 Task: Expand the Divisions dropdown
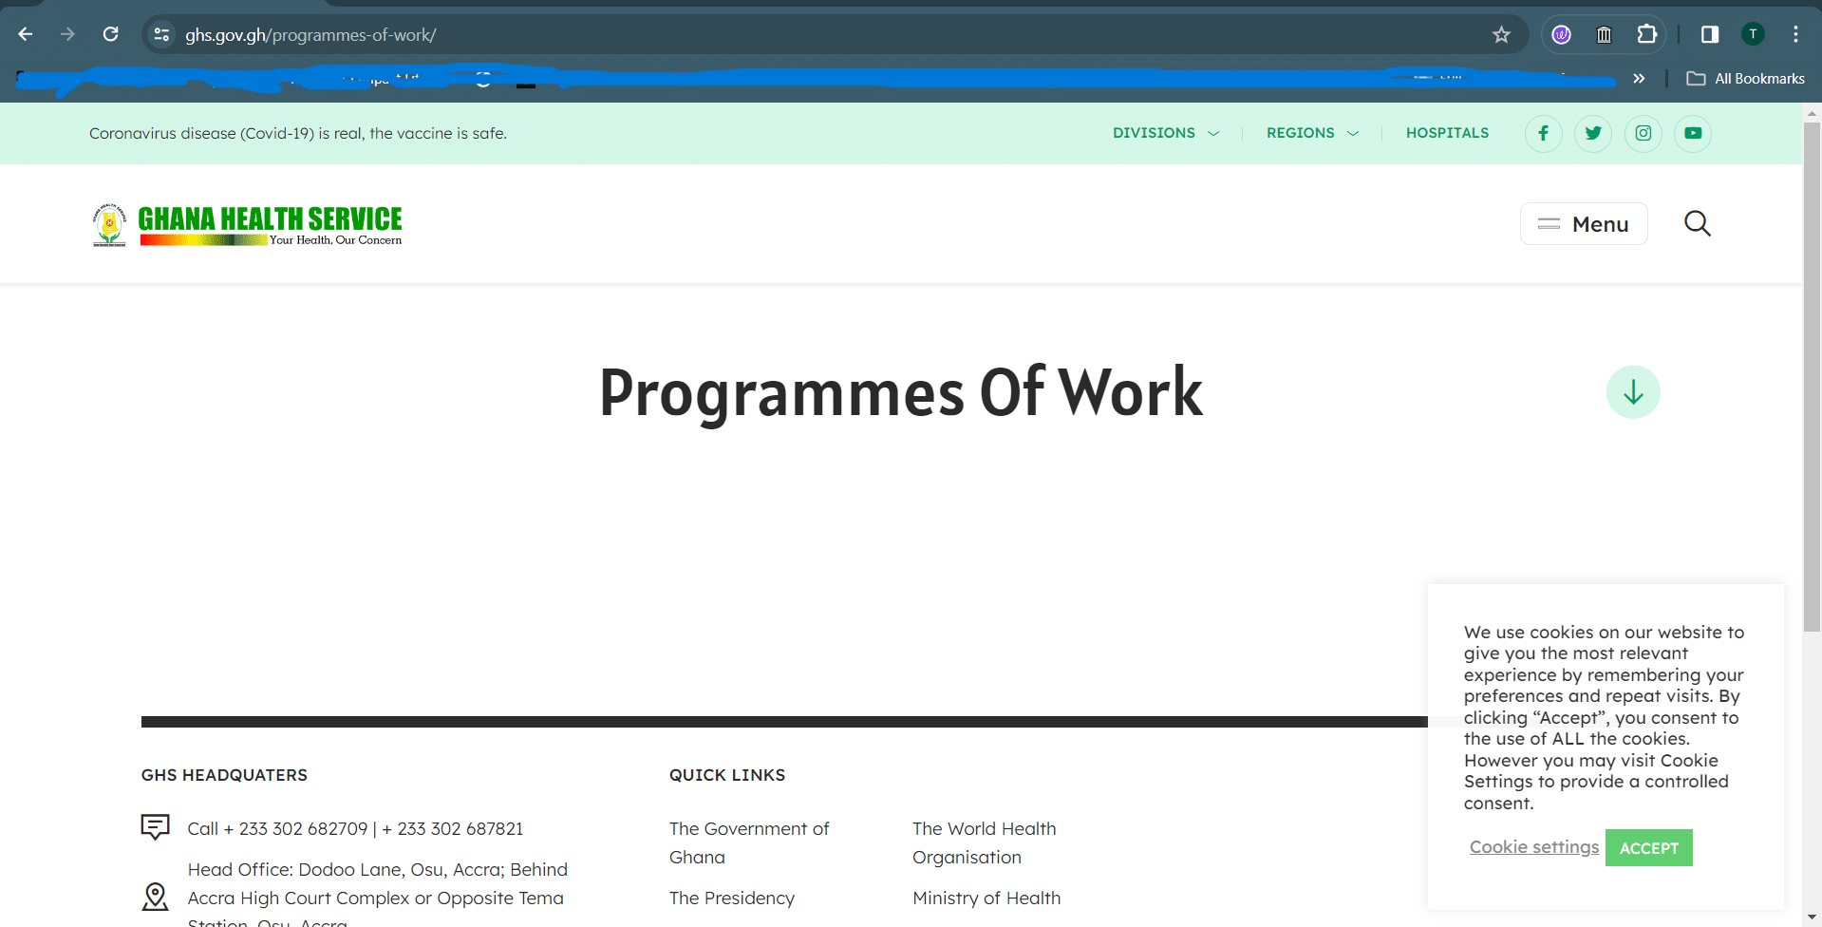(1165, 133)
